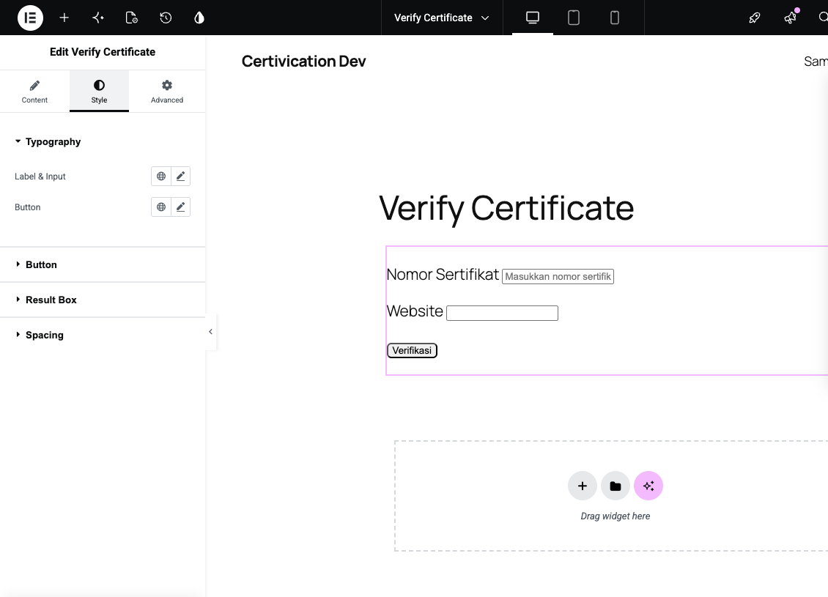Edit Label & Input typography pencil
Image resolution: width=828 pixels, height=597 pixels.
180,177
